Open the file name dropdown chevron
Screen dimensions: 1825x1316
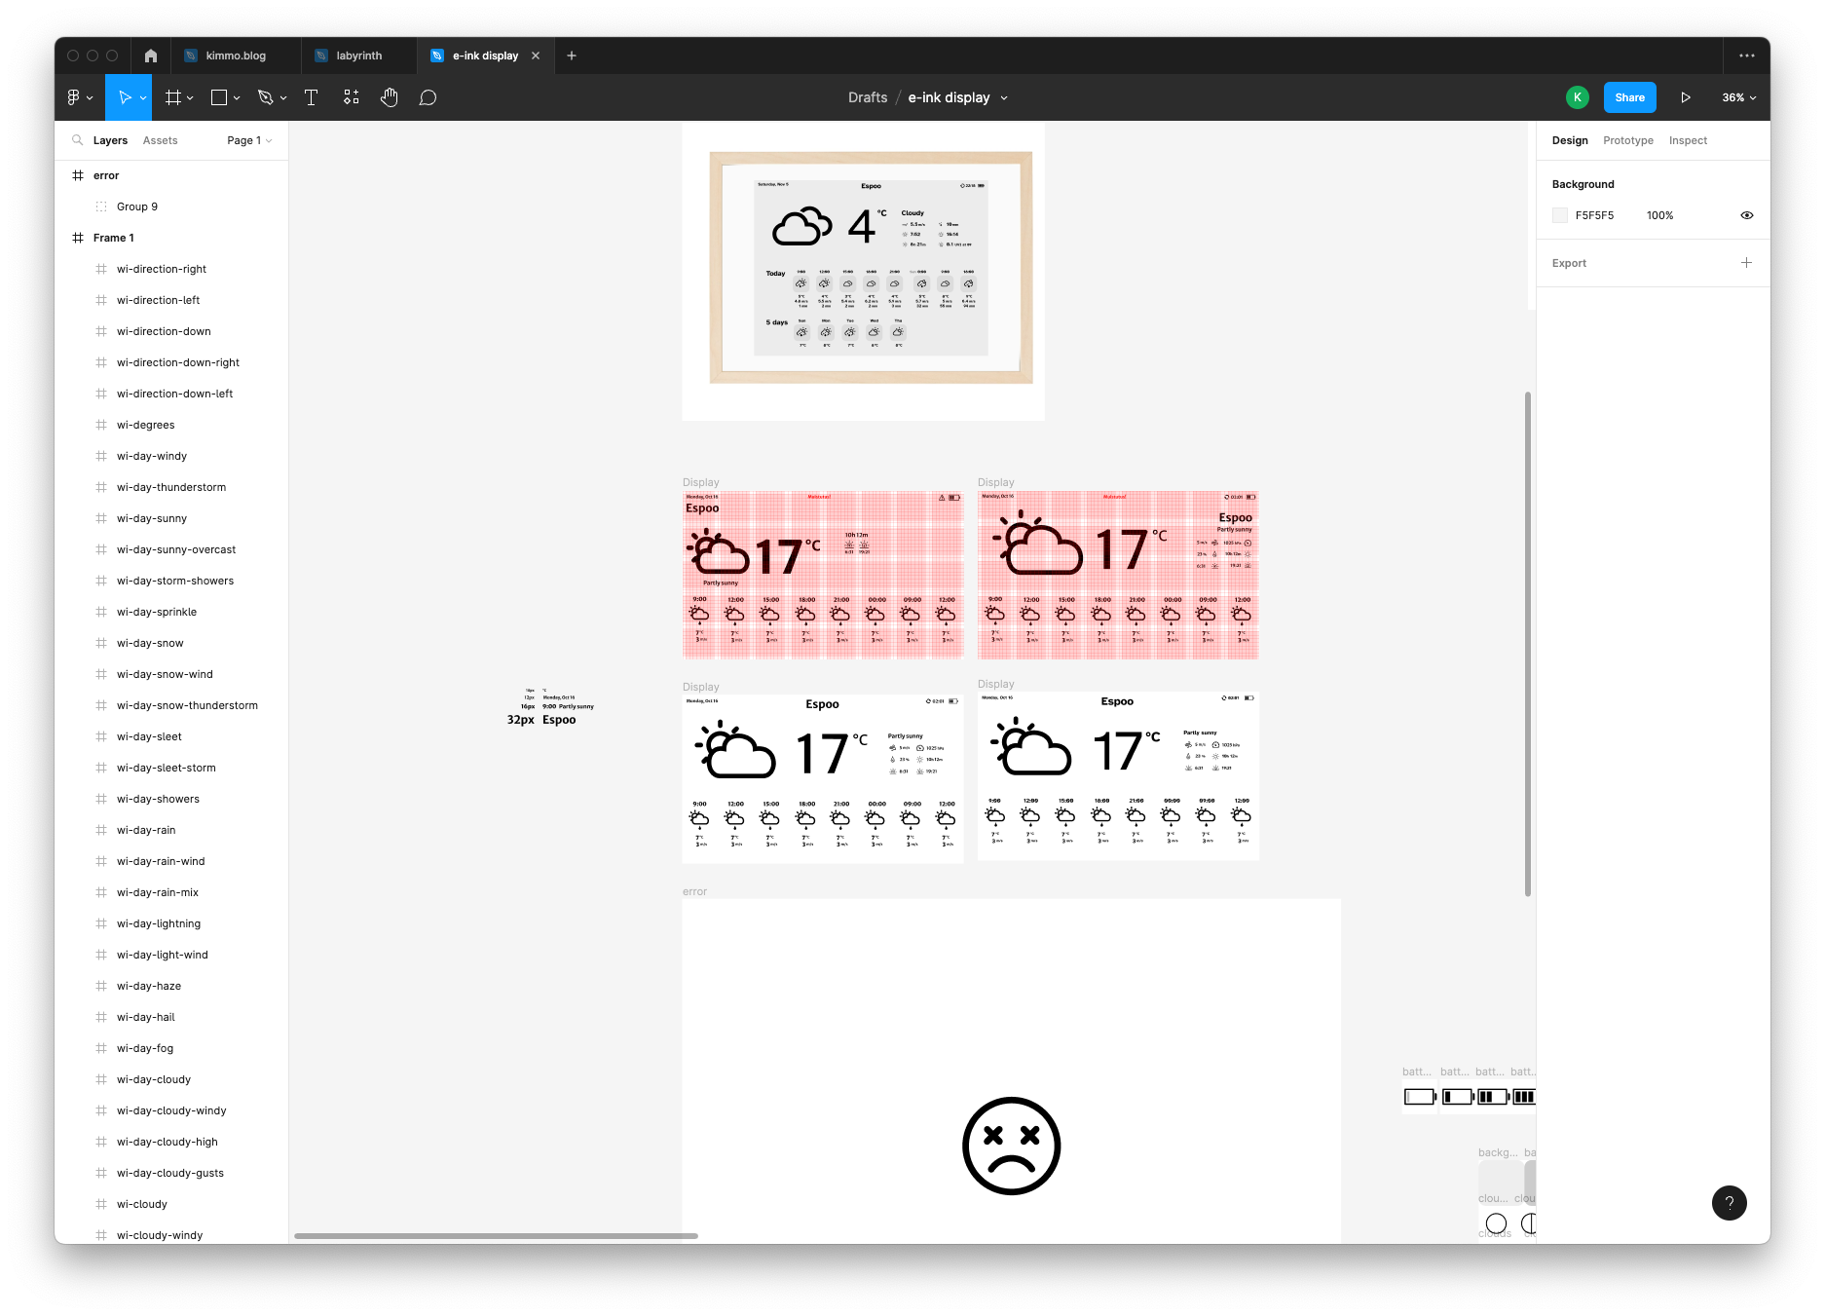(1004, 98)
